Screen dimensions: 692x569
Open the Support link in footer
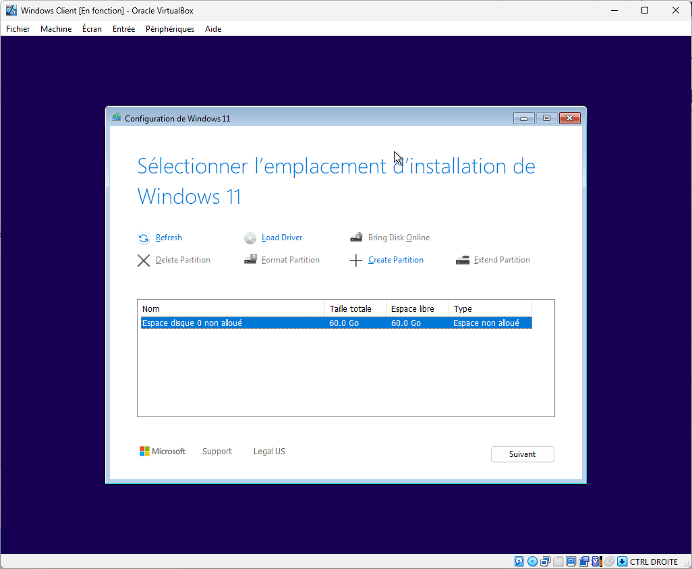217,452
